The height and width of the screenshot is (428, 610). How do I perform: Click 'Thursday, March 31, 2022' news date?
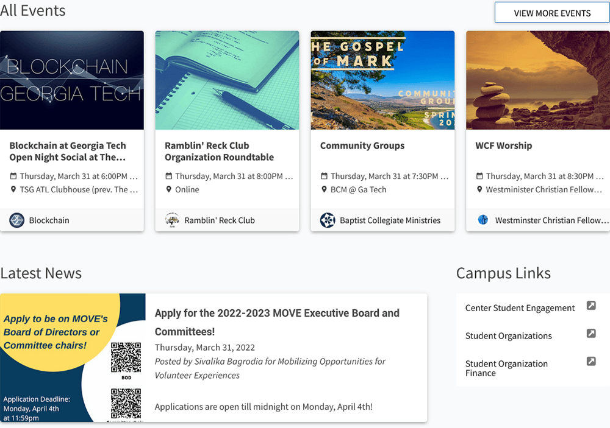(204, 347)
